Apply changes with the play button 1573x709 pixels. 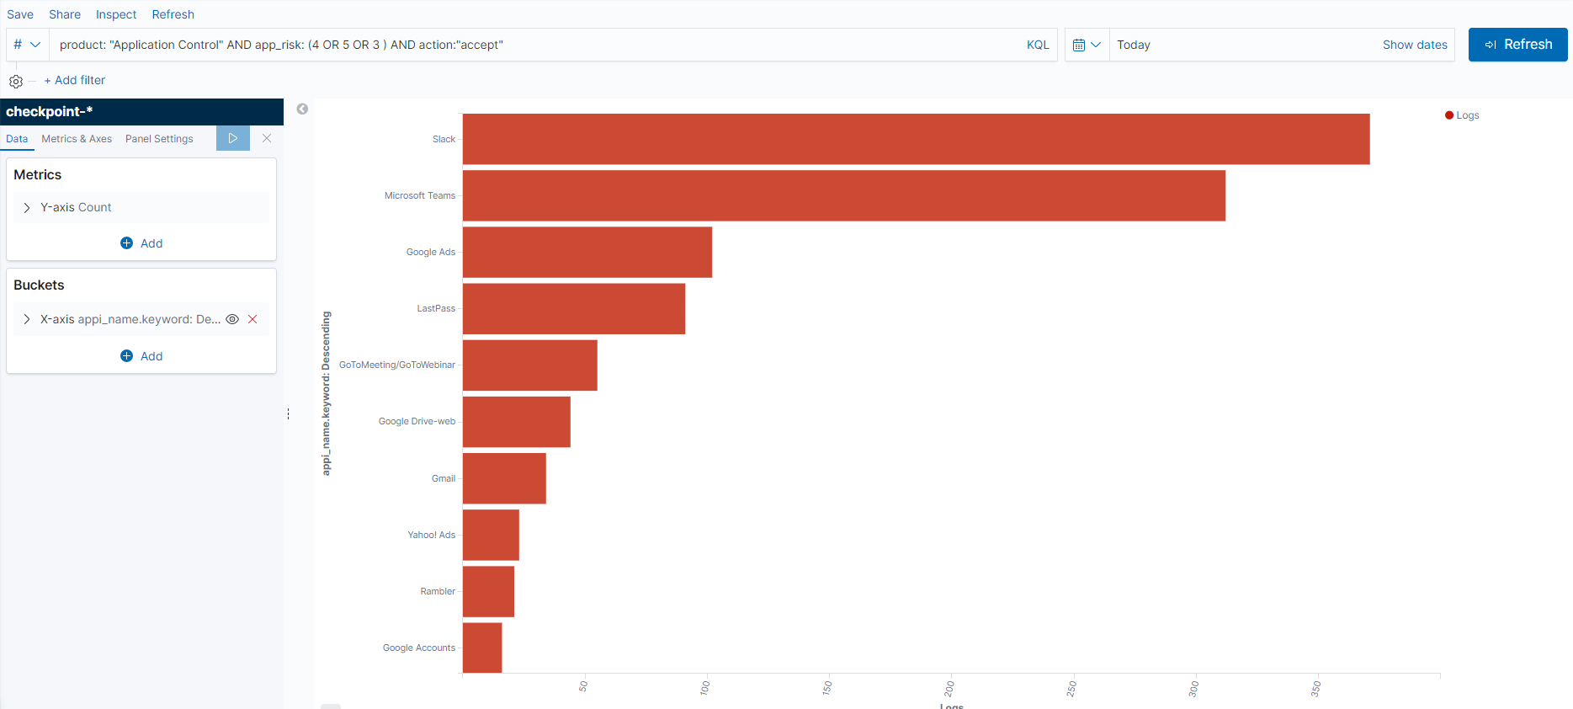click(x=233, y=138)
